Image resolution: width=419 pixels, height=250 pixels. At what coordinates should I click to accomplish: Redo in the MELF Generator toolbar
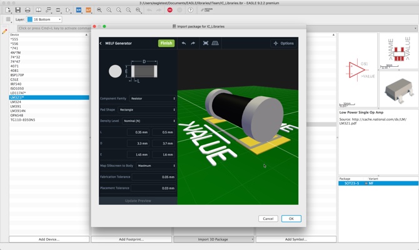[193, 43]
